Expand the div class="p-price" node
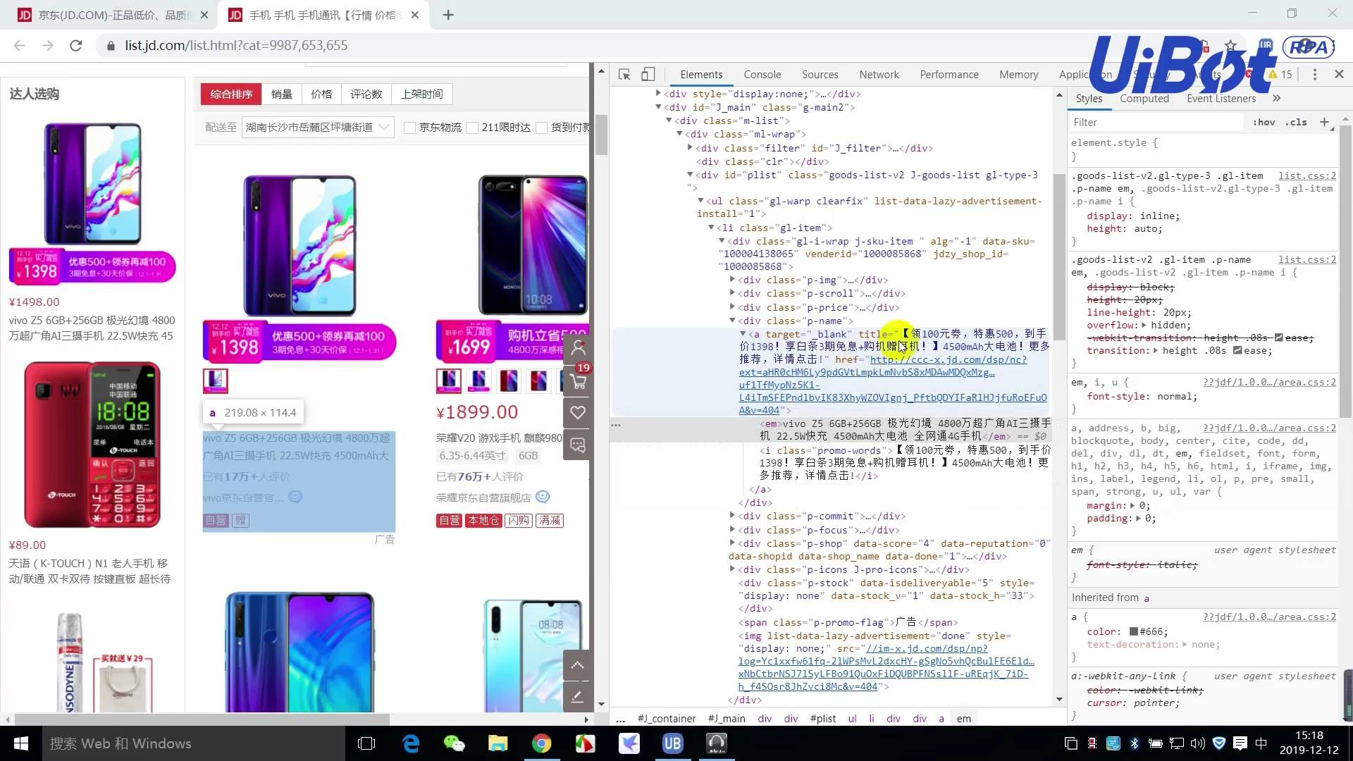Screen dimensions: 1353x761 (x=732, y=307)
